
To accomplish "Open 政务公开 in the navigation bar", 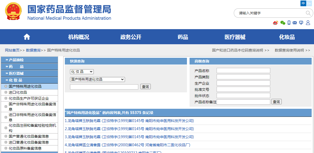I will [131, 37].
